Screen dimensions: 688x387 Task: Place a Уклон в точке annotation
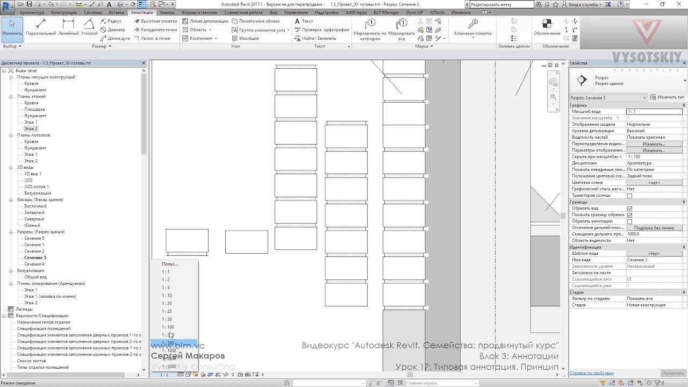[x=152, y=38]
